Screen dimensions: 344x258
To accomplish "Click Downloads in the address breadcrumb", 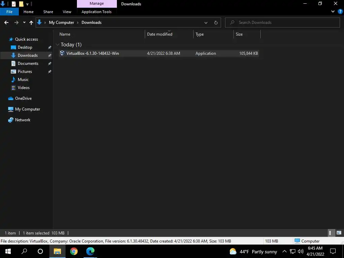I will tap(91, 23).
